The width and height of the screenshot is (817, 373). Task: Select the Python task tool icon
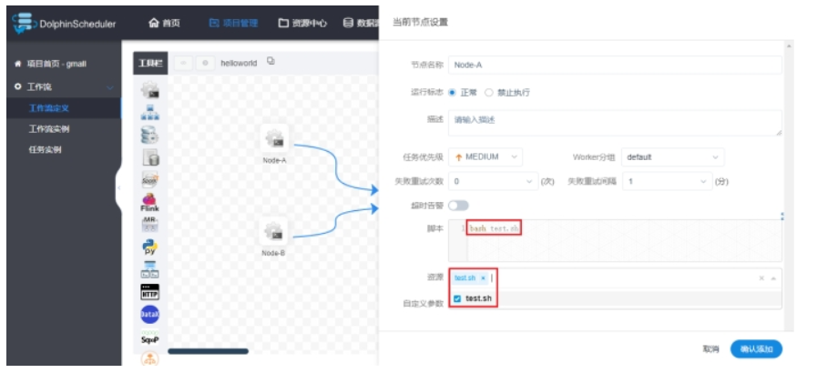pyautogui.click(x=150, y=247)
